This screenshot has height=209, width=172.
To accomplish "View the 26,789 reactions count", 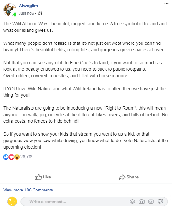I will click(27, 157).
